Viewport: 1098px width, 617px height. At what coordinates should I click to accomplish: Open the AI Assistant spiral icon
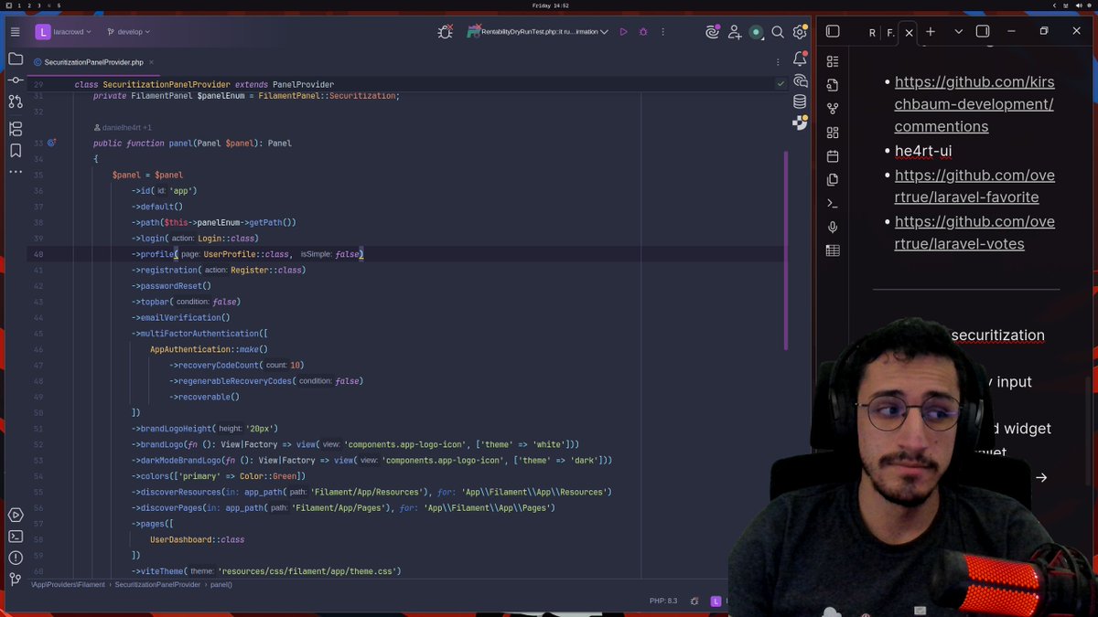click(712, 32)
